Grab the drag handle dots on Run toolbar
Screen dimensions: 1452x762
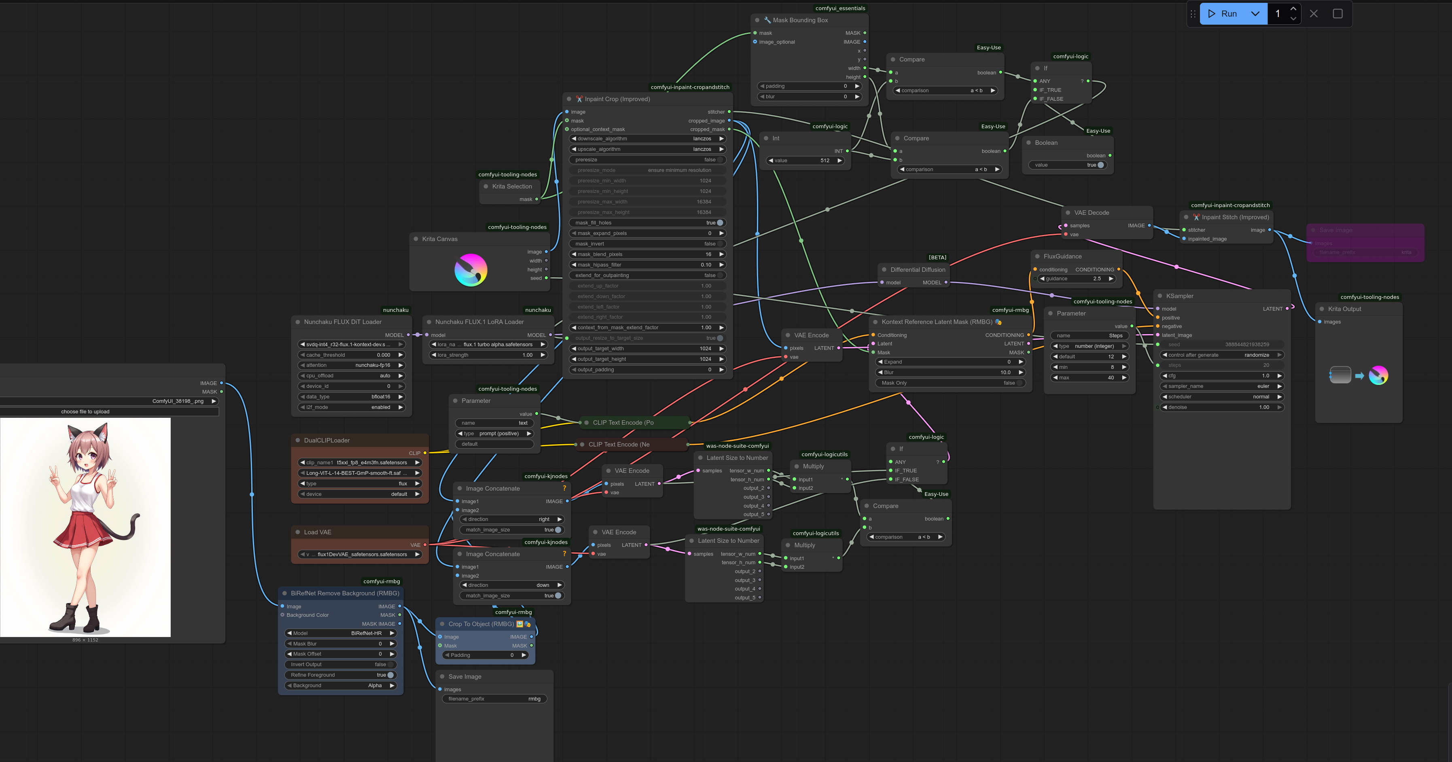pos(1193,14)
